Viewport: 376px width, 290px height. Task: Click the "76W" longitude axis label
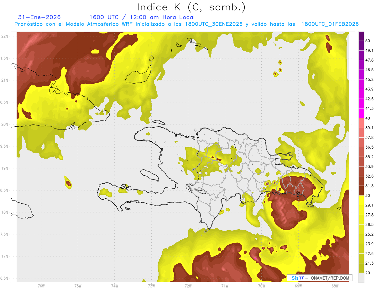point(41,286)
